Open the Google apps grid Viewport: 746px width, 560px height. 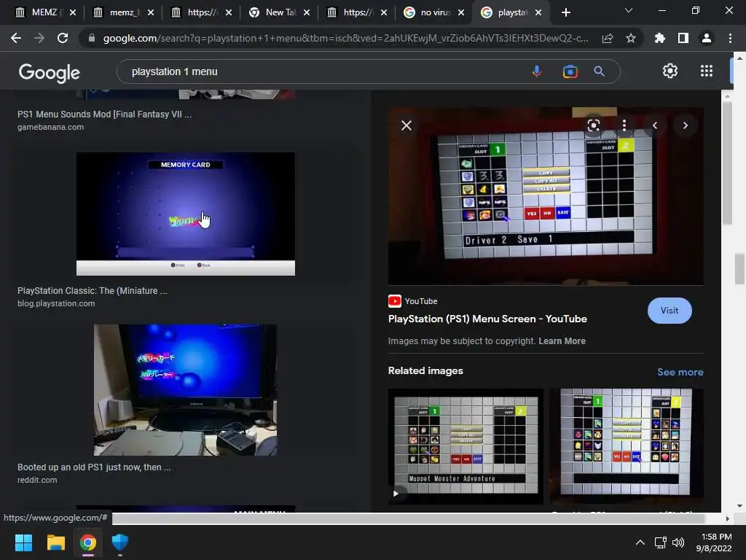coord(707,71)
